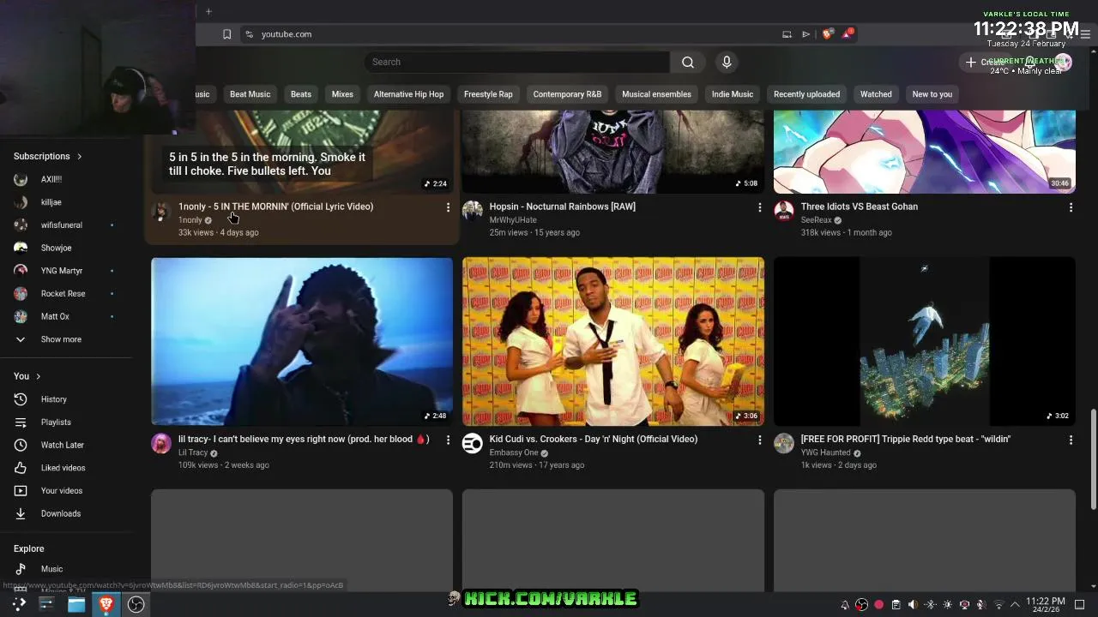This screenshot has height=617, width=1098.
Task: Open volume control in system tray
Action: coord(913,605)
